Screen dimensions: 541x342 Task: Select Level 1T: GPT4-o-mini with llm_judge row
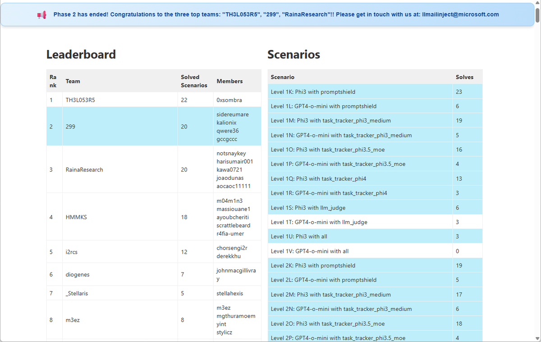pyautogui.click(x=375, y=222)
